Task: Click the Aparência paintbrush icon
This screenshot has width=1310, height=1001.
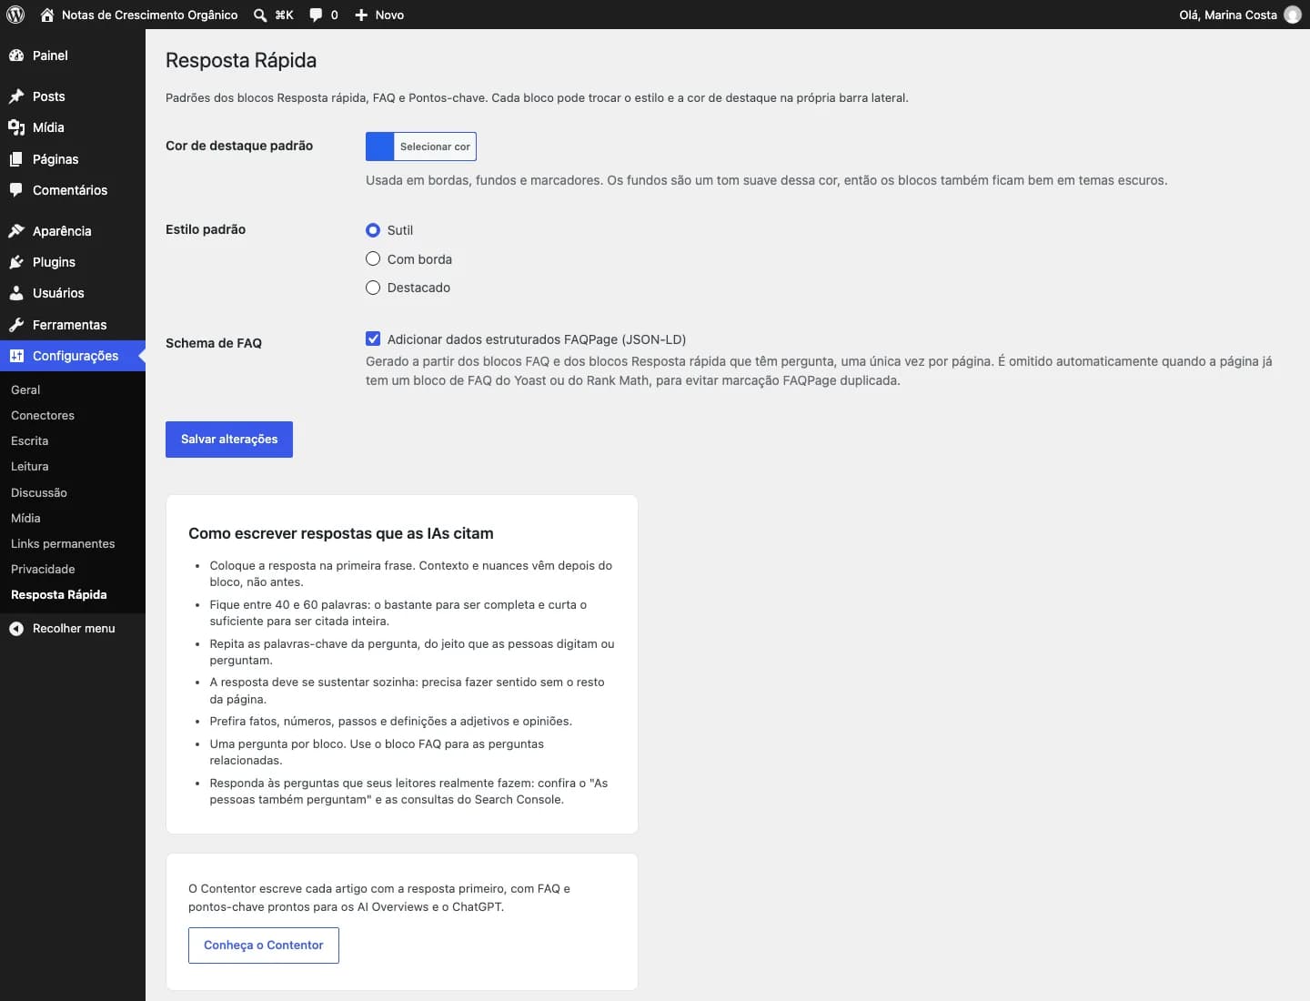Action: point(16,231)
